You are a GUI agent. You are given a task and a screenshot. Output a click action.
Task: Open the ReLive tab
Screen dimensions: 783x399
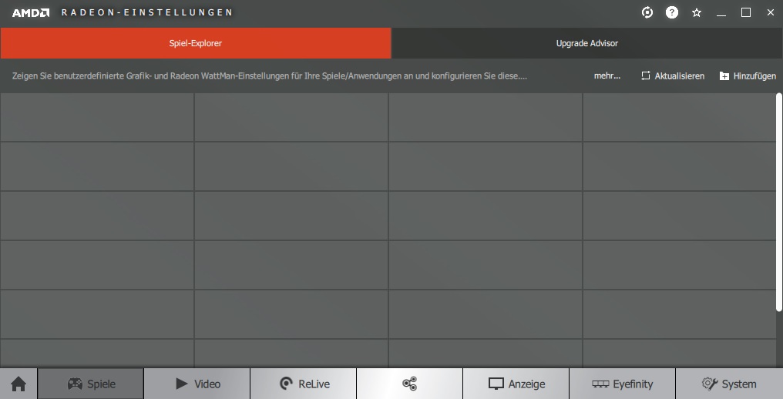[304, 384]
